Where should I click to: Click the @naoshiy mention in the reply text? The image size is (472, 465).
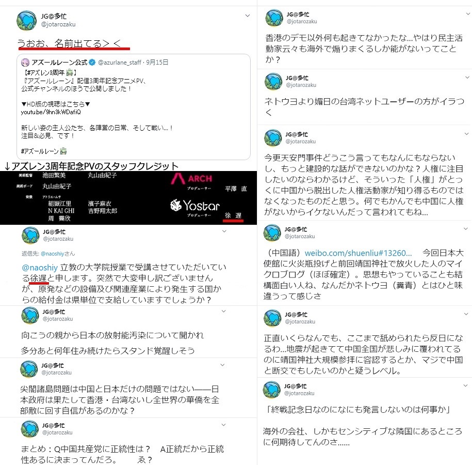40,268
